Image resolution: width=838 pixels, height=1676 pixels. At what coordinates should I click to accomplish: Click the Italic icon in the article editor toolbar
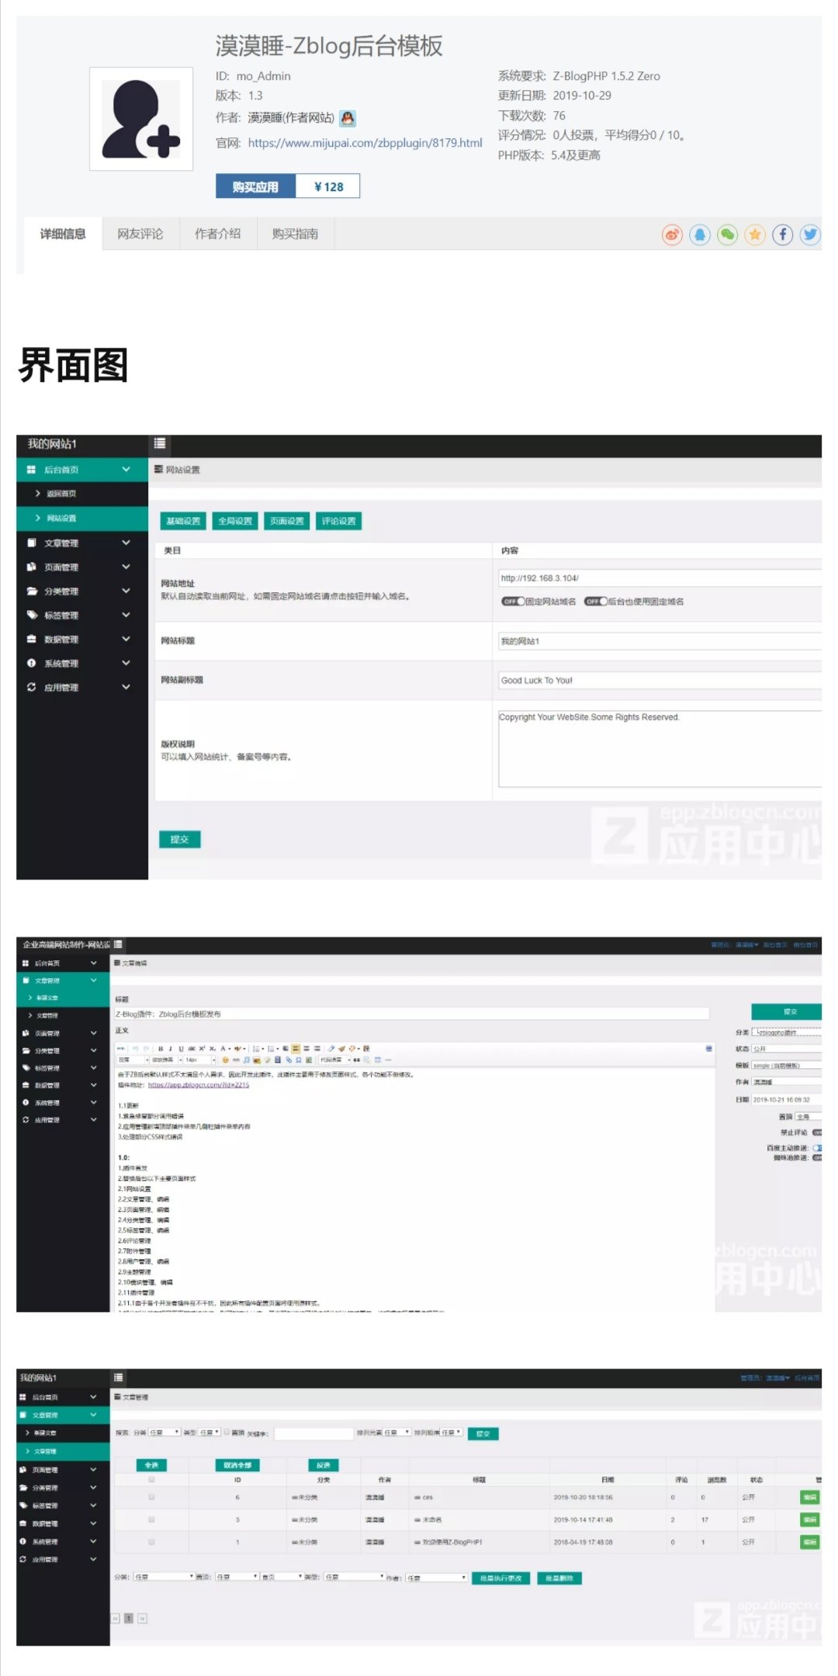[x=171, y=1048]
